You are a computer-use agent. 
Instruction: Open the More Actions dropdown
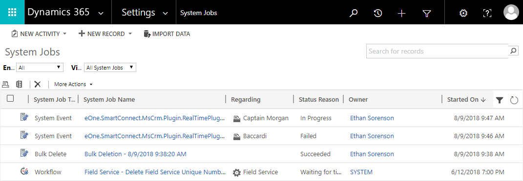pyautogui.click(x=73, y=84)
